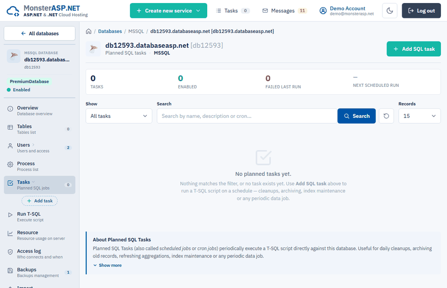Screen dimensions: 447x288
Task: Expand the Users submenu chevron
Action: coord(33,145)
